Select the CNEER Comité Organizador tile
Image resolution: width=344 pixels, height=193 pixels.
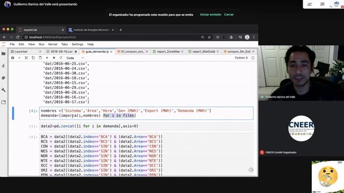(x=301, y=129)
